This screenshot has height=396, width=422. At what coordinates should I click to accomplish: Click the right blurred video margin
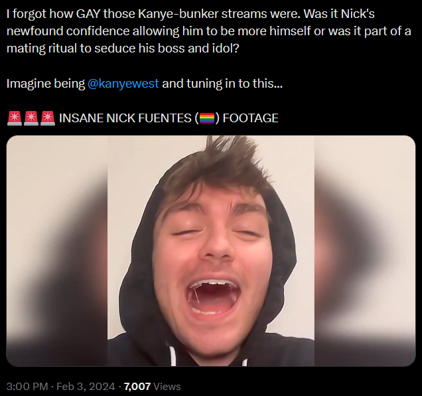pyautogui.click(x=365, y=250)
